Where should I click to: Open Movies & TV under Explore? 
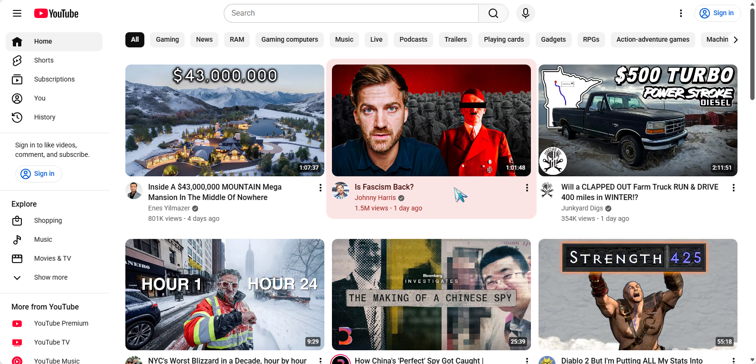click(x=54, y=259)
